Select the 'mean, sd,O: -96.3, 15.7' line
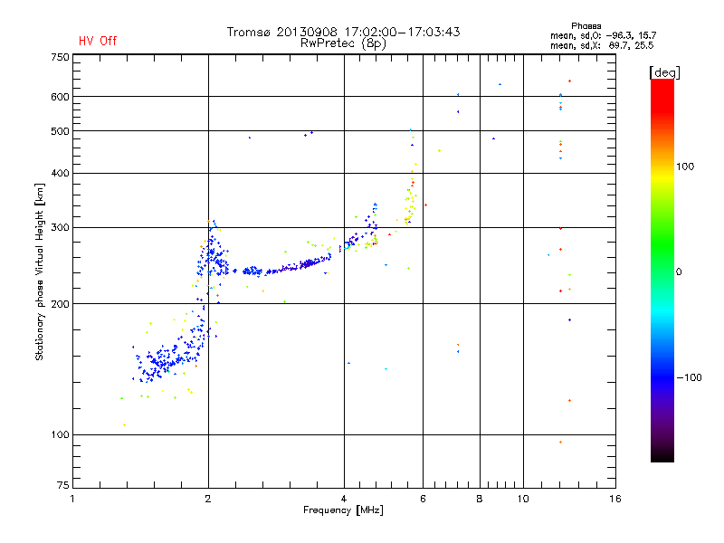This screenshot has height=543, width=724. [603, 35]
